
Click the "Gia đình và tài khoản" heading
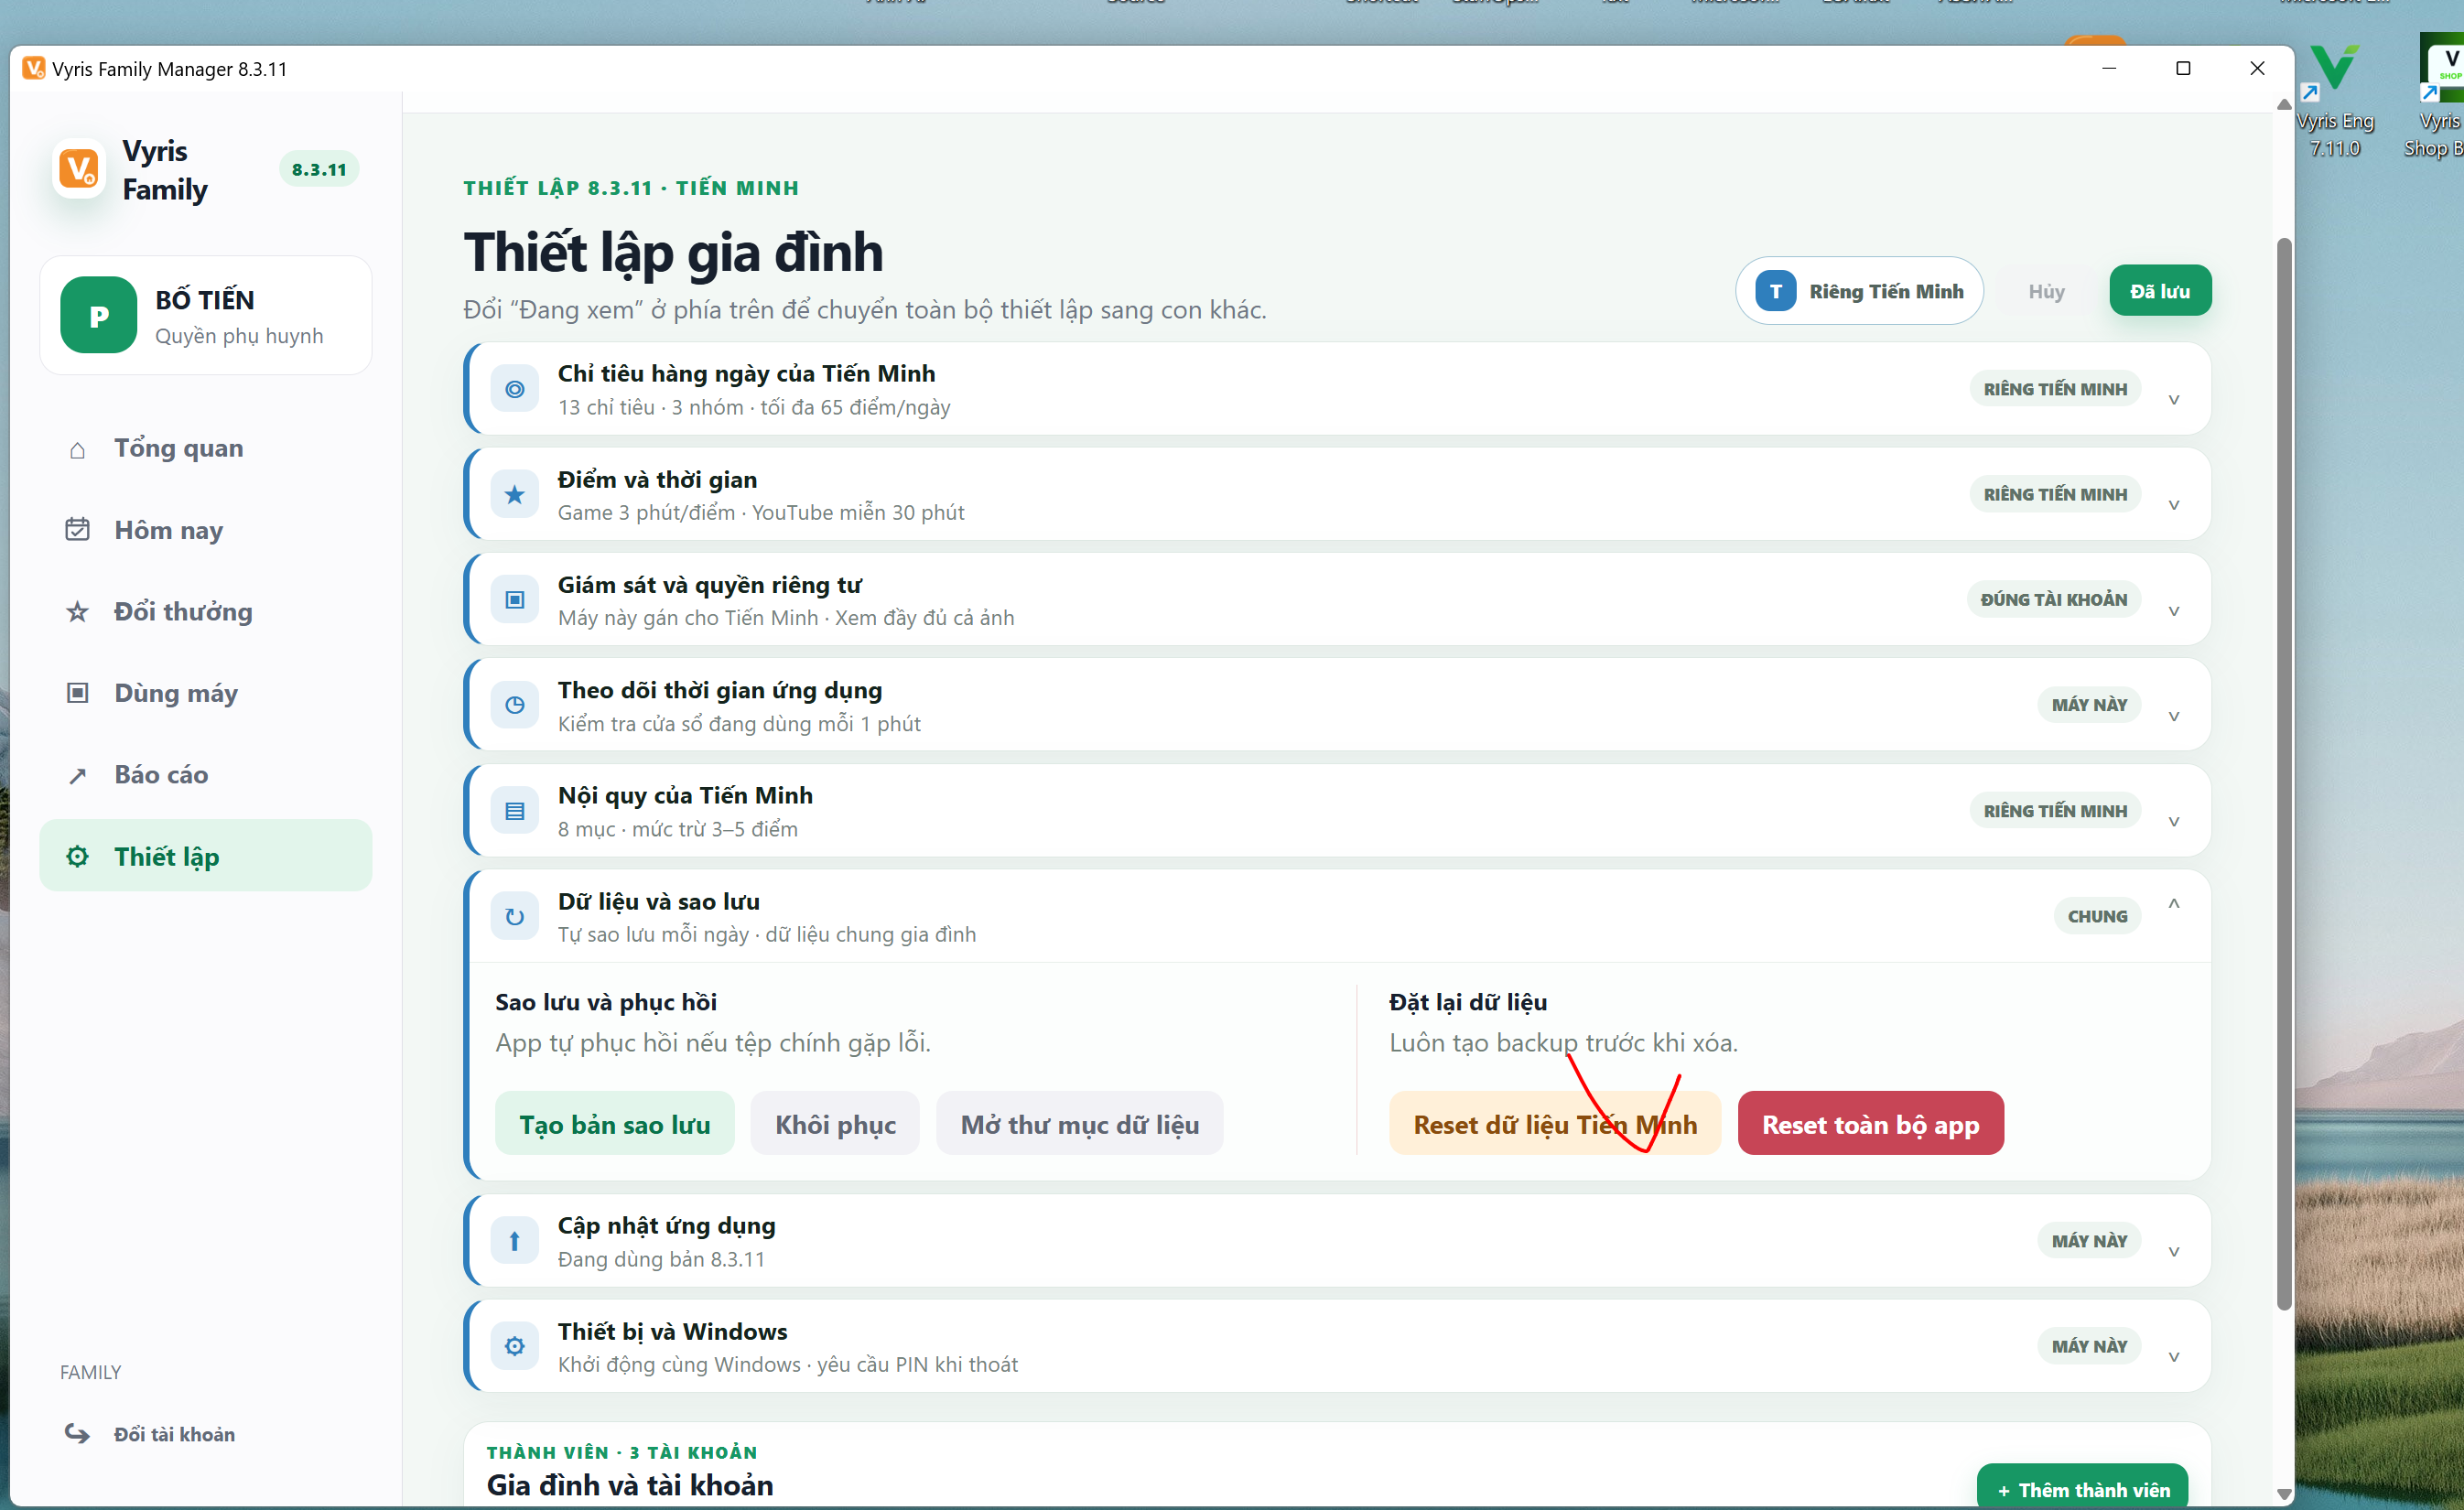[630, 1486]
